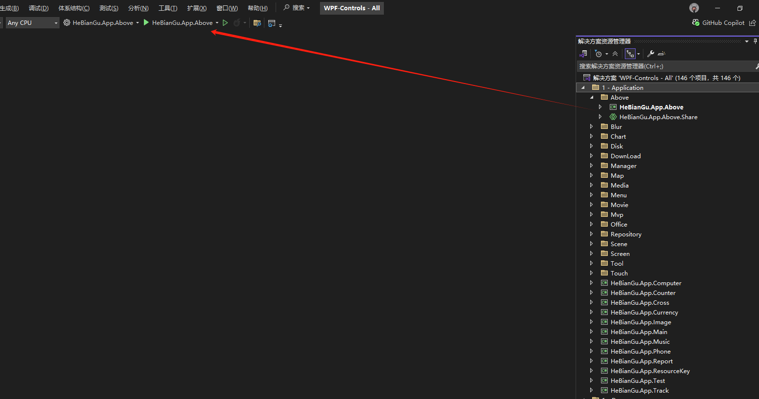The image size is (759, 399).
Task: Click the C# project icon of HeBianGu.App.Test
Action: click(604, 380)
